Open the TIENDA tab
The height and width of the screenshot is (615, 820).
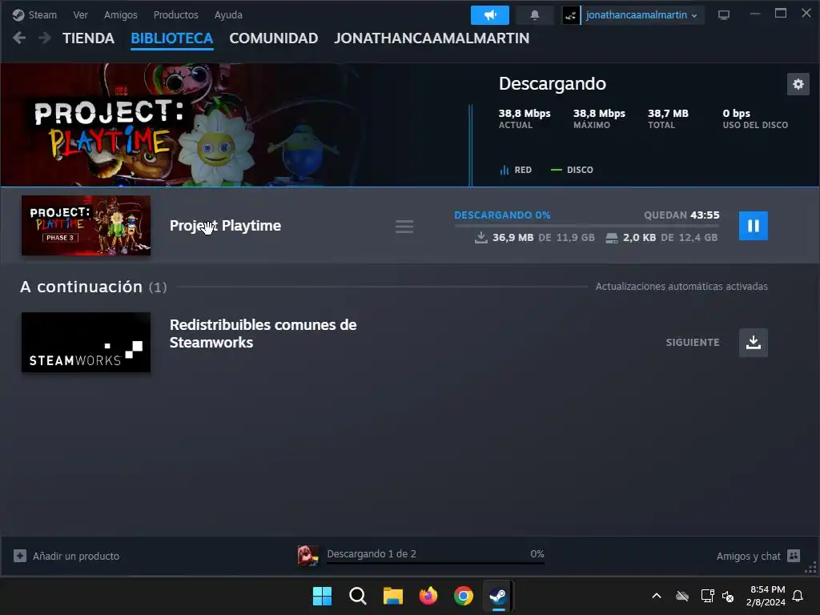88,38
